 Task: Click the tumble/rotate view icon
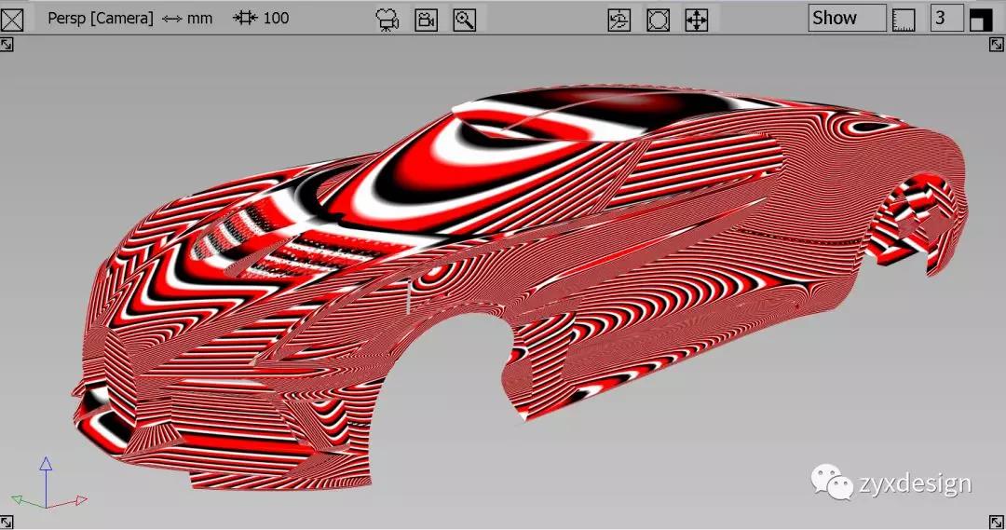point(619,20)
